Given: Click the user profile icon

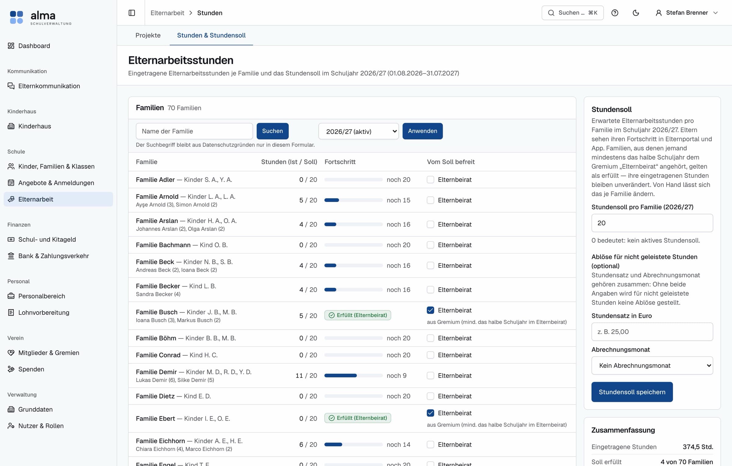Looking at the screenshot, I should click(659, 13).
